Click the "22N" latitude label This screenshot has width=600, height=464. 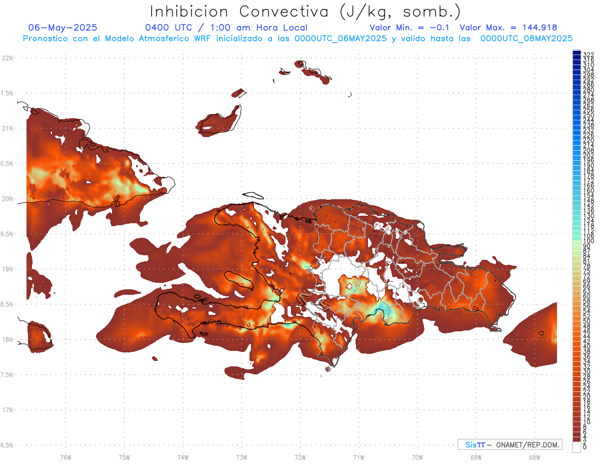[x=7, y=58]
